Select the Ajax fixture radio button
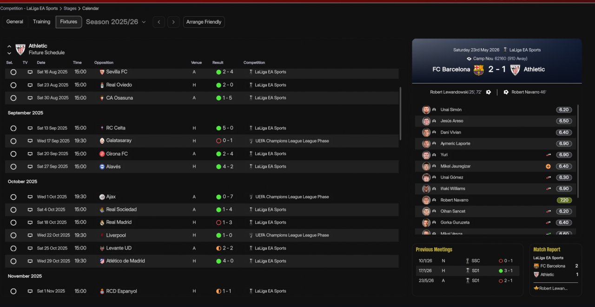Screen dimensions: 595x307 point(13,197)
